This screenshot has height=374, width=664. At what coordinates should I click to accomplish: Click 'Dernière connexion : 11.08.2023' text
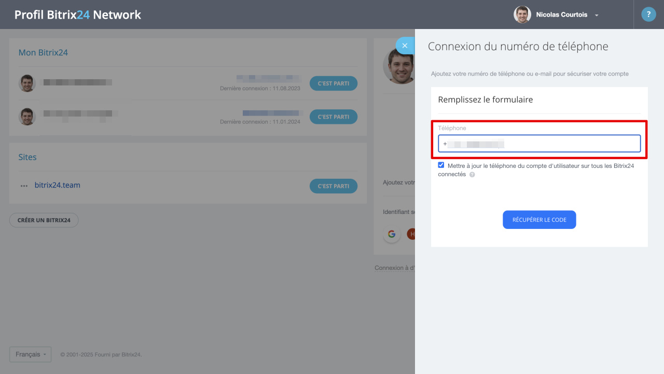(260, 89)
